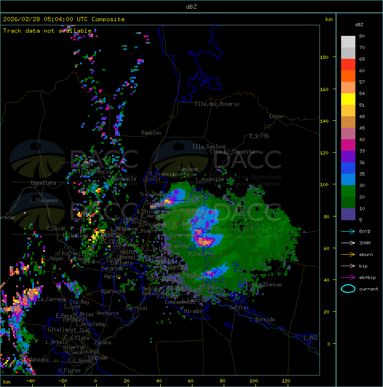Select the bright green 20-30 dBZ legend swatch
Viewport: 383px width, 387px height.
click(348, 191)
